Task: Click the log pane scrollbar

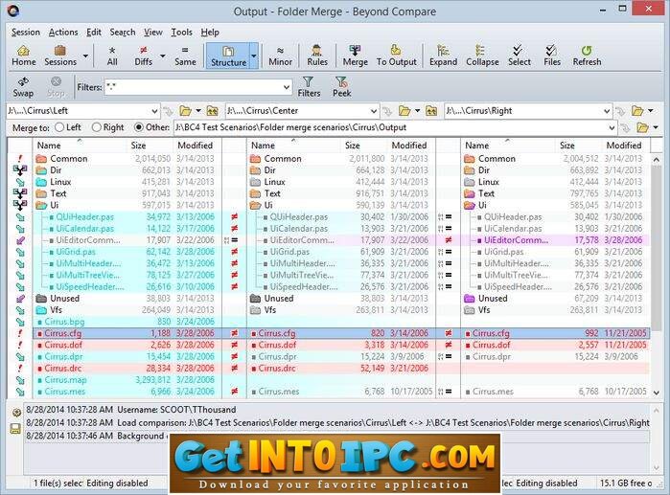Action: pyautogui.click(x=657, y=438)
